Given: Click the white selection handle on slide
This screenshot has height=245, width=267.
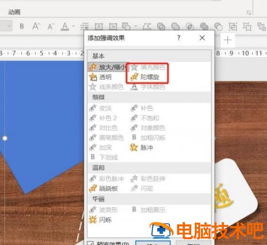Looking at the screenshot, I should click(x=5, y=138).
